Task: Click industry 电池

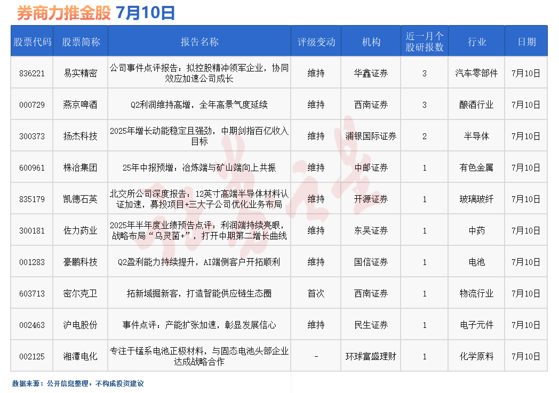Action: coord(477,262)
